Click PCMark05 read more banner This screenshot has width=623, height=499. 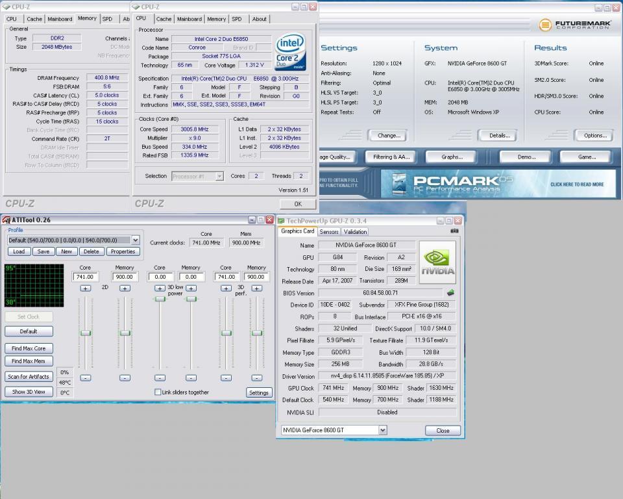click(x=498, y=184)
